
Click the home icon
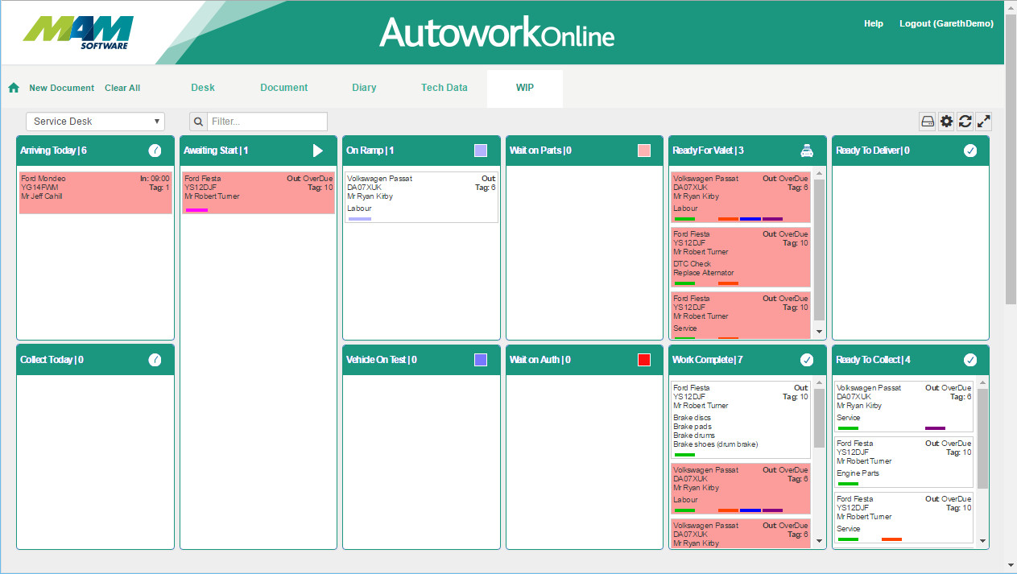pyautogui.click(x=14, y=88)
